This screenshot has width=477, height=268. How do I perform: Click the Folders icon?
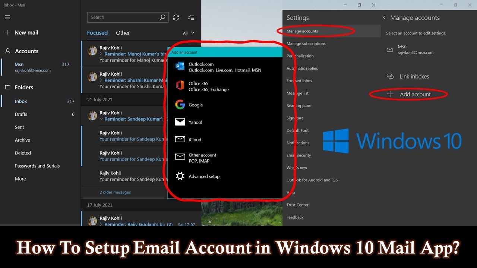[x=7, y=87]
